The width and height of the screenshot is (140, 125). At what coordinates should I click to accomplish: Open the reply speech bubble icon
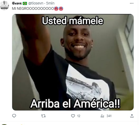(14, 116)
